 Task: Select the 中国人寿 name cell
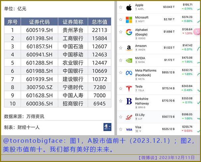(x=73, y=95)
